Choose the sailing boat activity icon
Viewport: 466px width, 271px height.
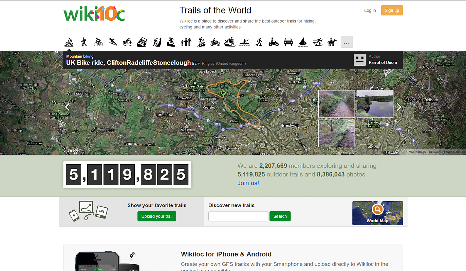click(x=303, y=42)
